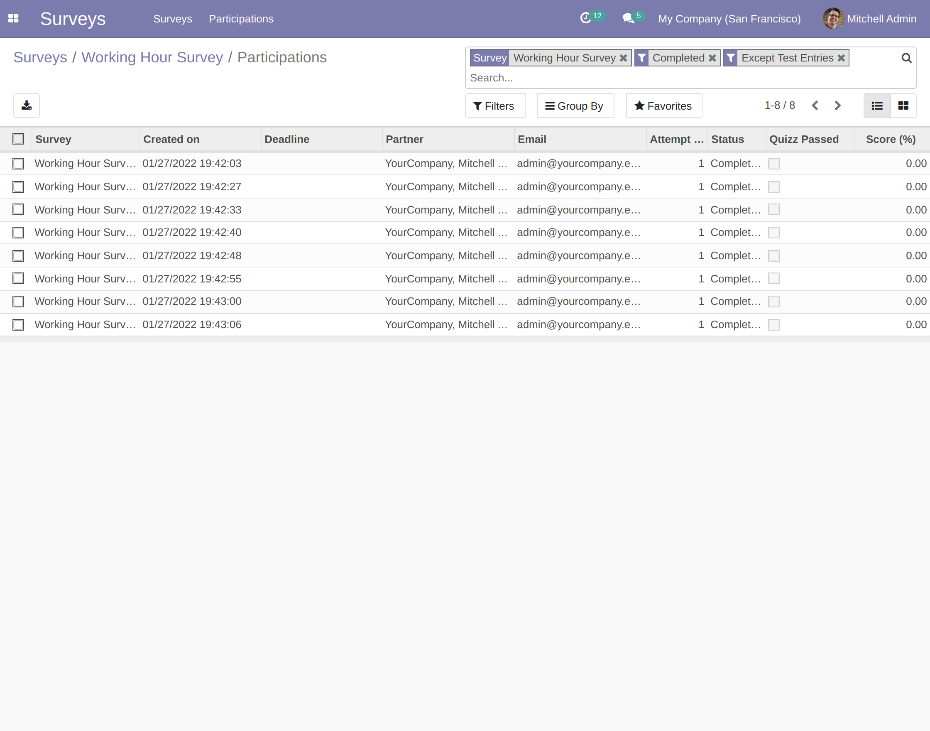Open the conversations chat bubble icon
Screen dimensions: 930x731
628,18
